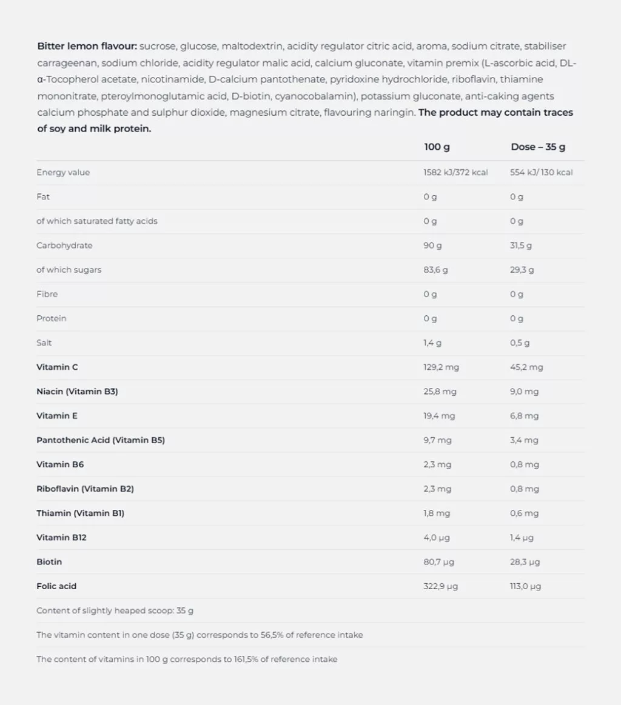Select the "of which sugars" row label
This screenshot has height=705, width=621.
coord(69,270)
